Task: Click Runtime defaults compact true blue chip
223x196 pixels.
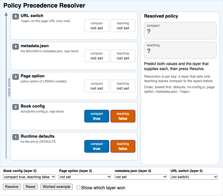Action: click(97, 146)
